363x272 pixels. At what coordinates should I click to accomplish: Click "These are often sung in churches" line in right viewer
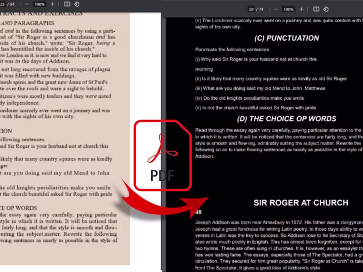click(x=279, y=248)
